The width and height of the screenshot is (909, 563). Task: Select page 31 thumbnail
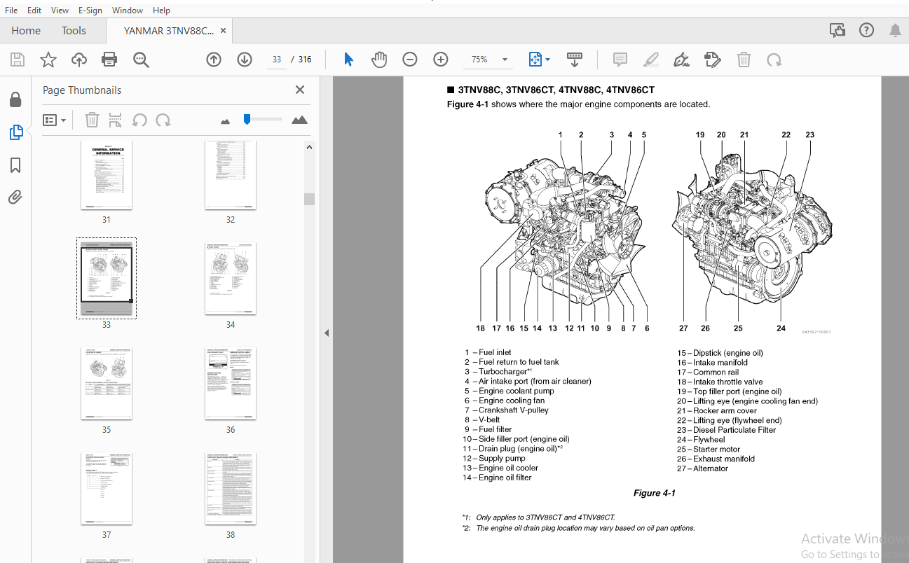(106, 176)
